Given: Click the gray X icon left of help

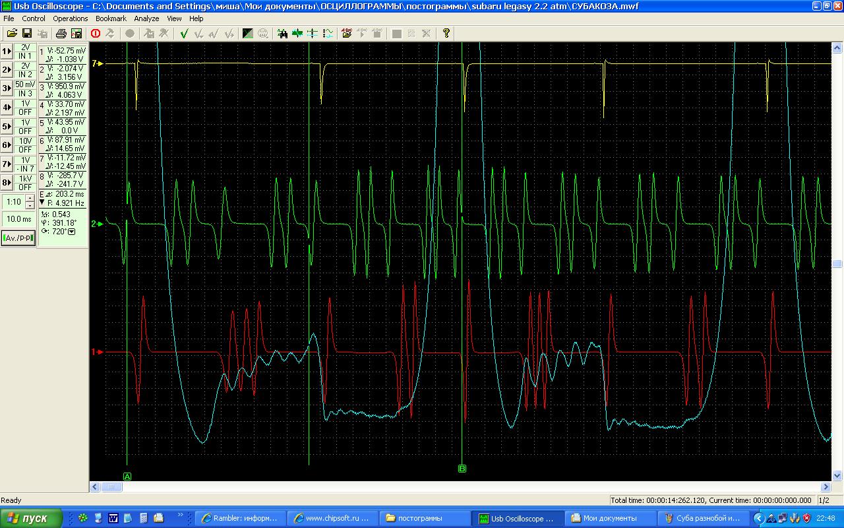Looking at the screenshot, I should (x=427, y=33).
